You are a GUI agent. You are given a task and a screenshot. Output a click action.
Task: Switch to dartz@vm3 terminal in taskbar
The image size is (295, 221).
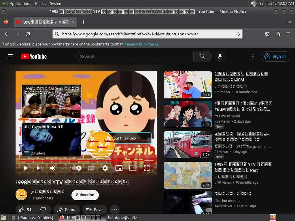coord(124,218)
